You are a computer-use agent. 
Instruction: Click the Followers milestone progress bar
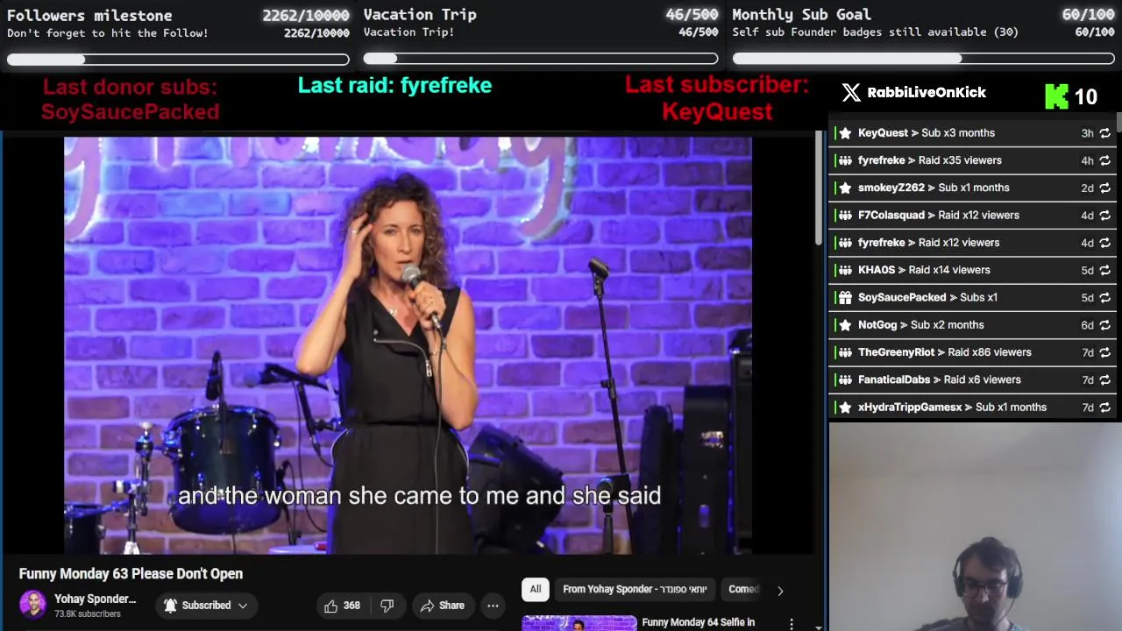pyautogui.click(x=178, y=60)
